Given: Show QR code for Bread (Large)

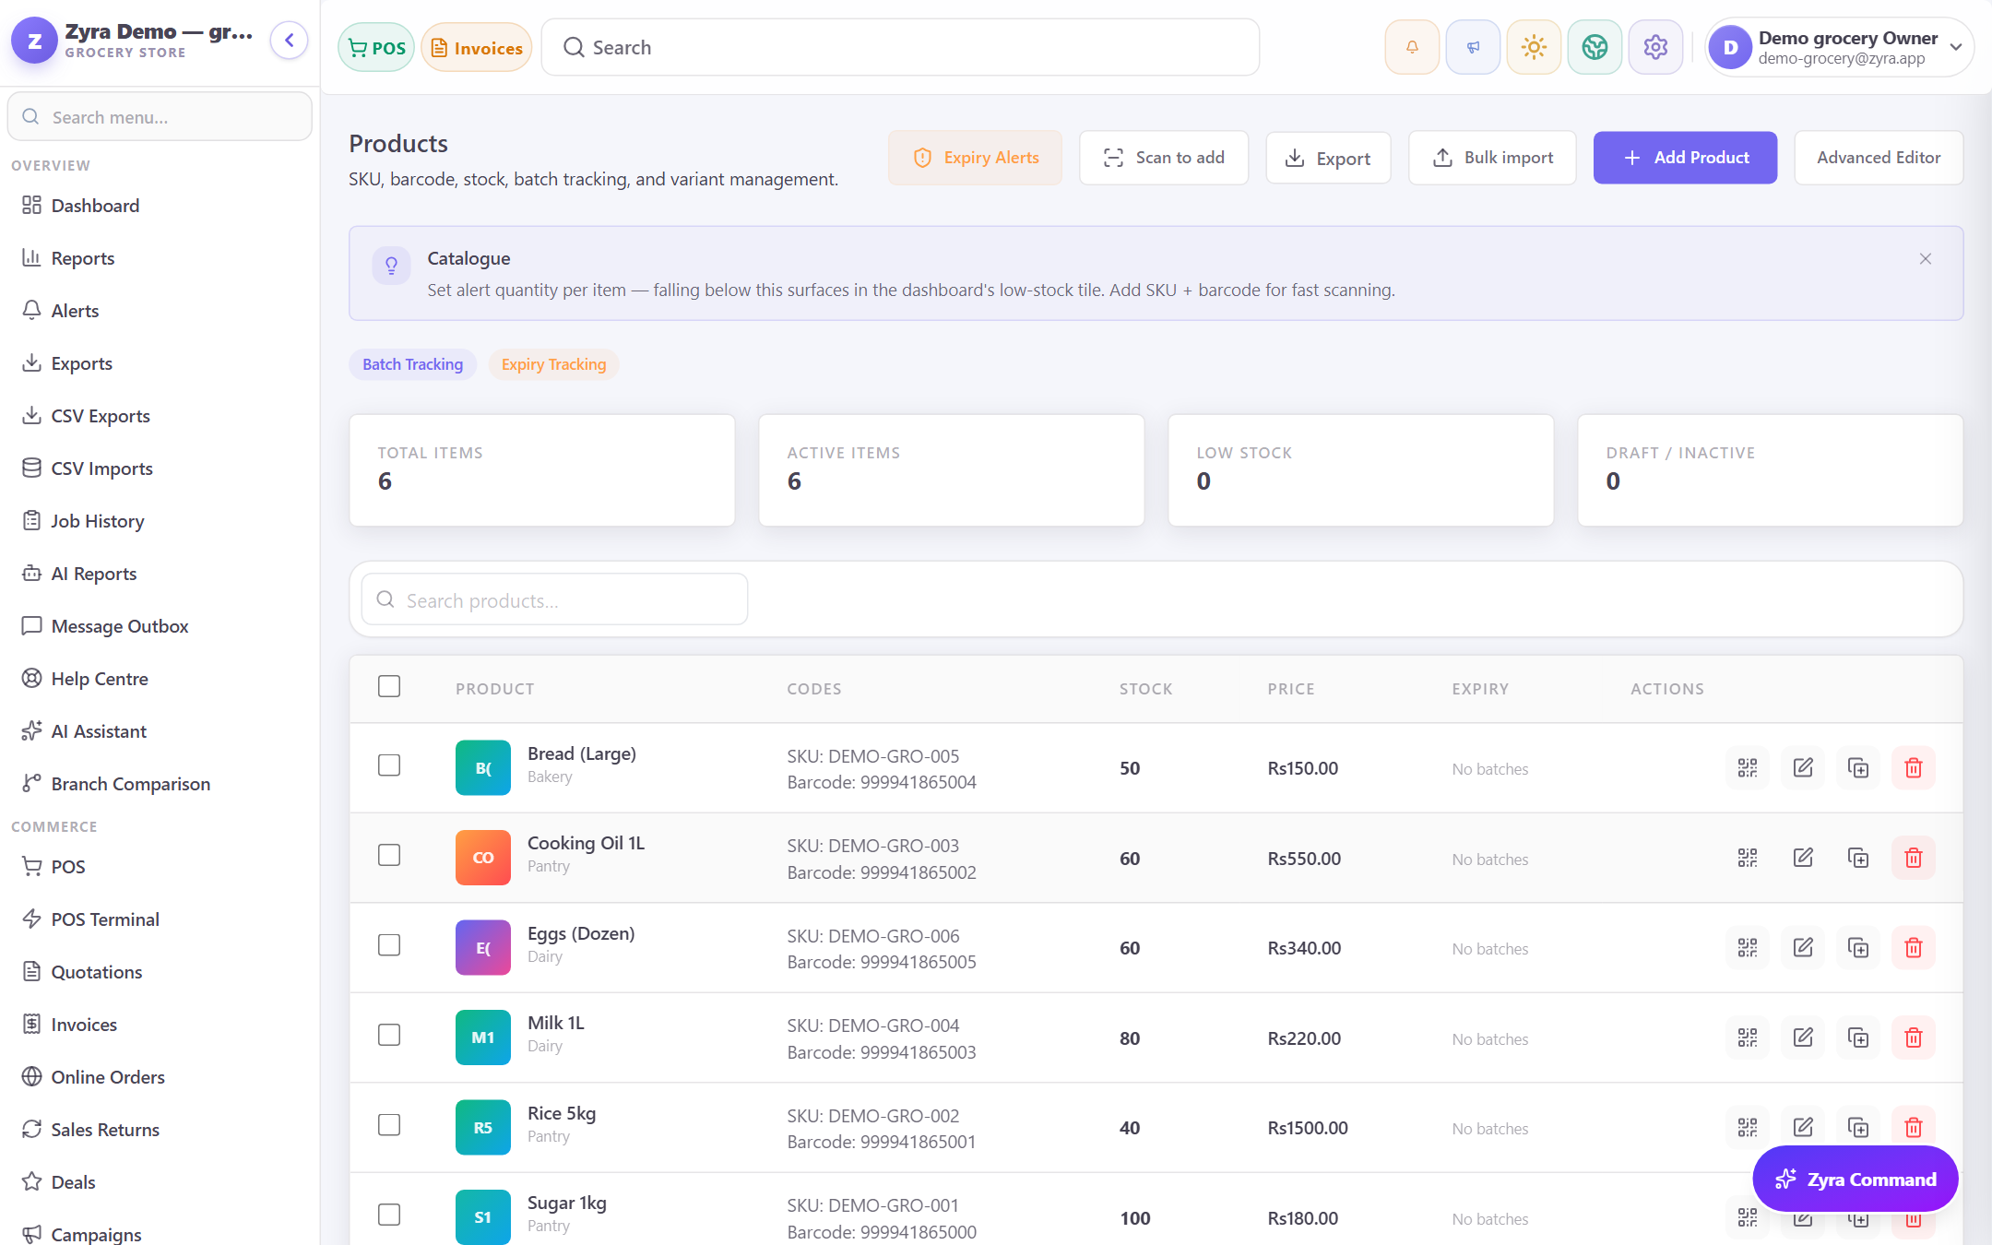Looking at the screenshot, I should 1748,767.
